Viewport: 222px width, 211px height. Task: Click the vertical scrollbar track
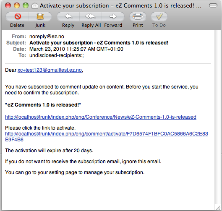[217, 117]
